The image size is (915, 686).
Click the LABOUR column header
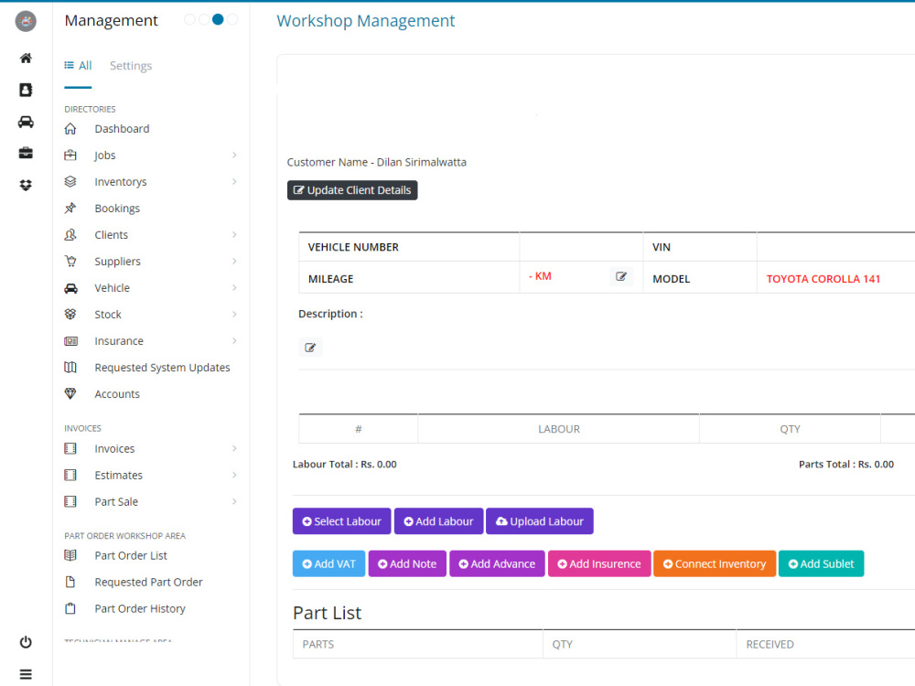[x=558, y=429]
